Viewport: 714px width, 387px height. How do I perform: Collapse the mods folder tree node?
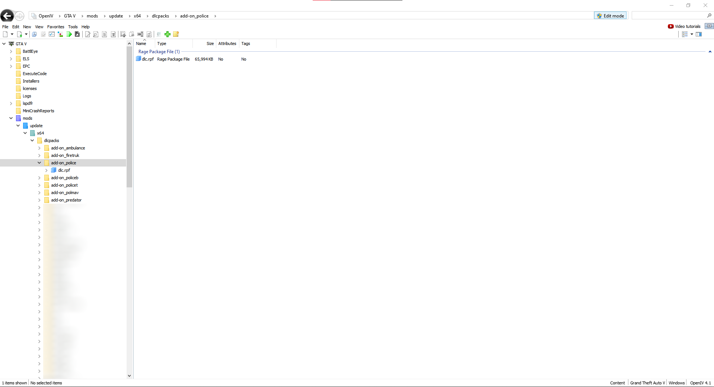click(11, 118)
